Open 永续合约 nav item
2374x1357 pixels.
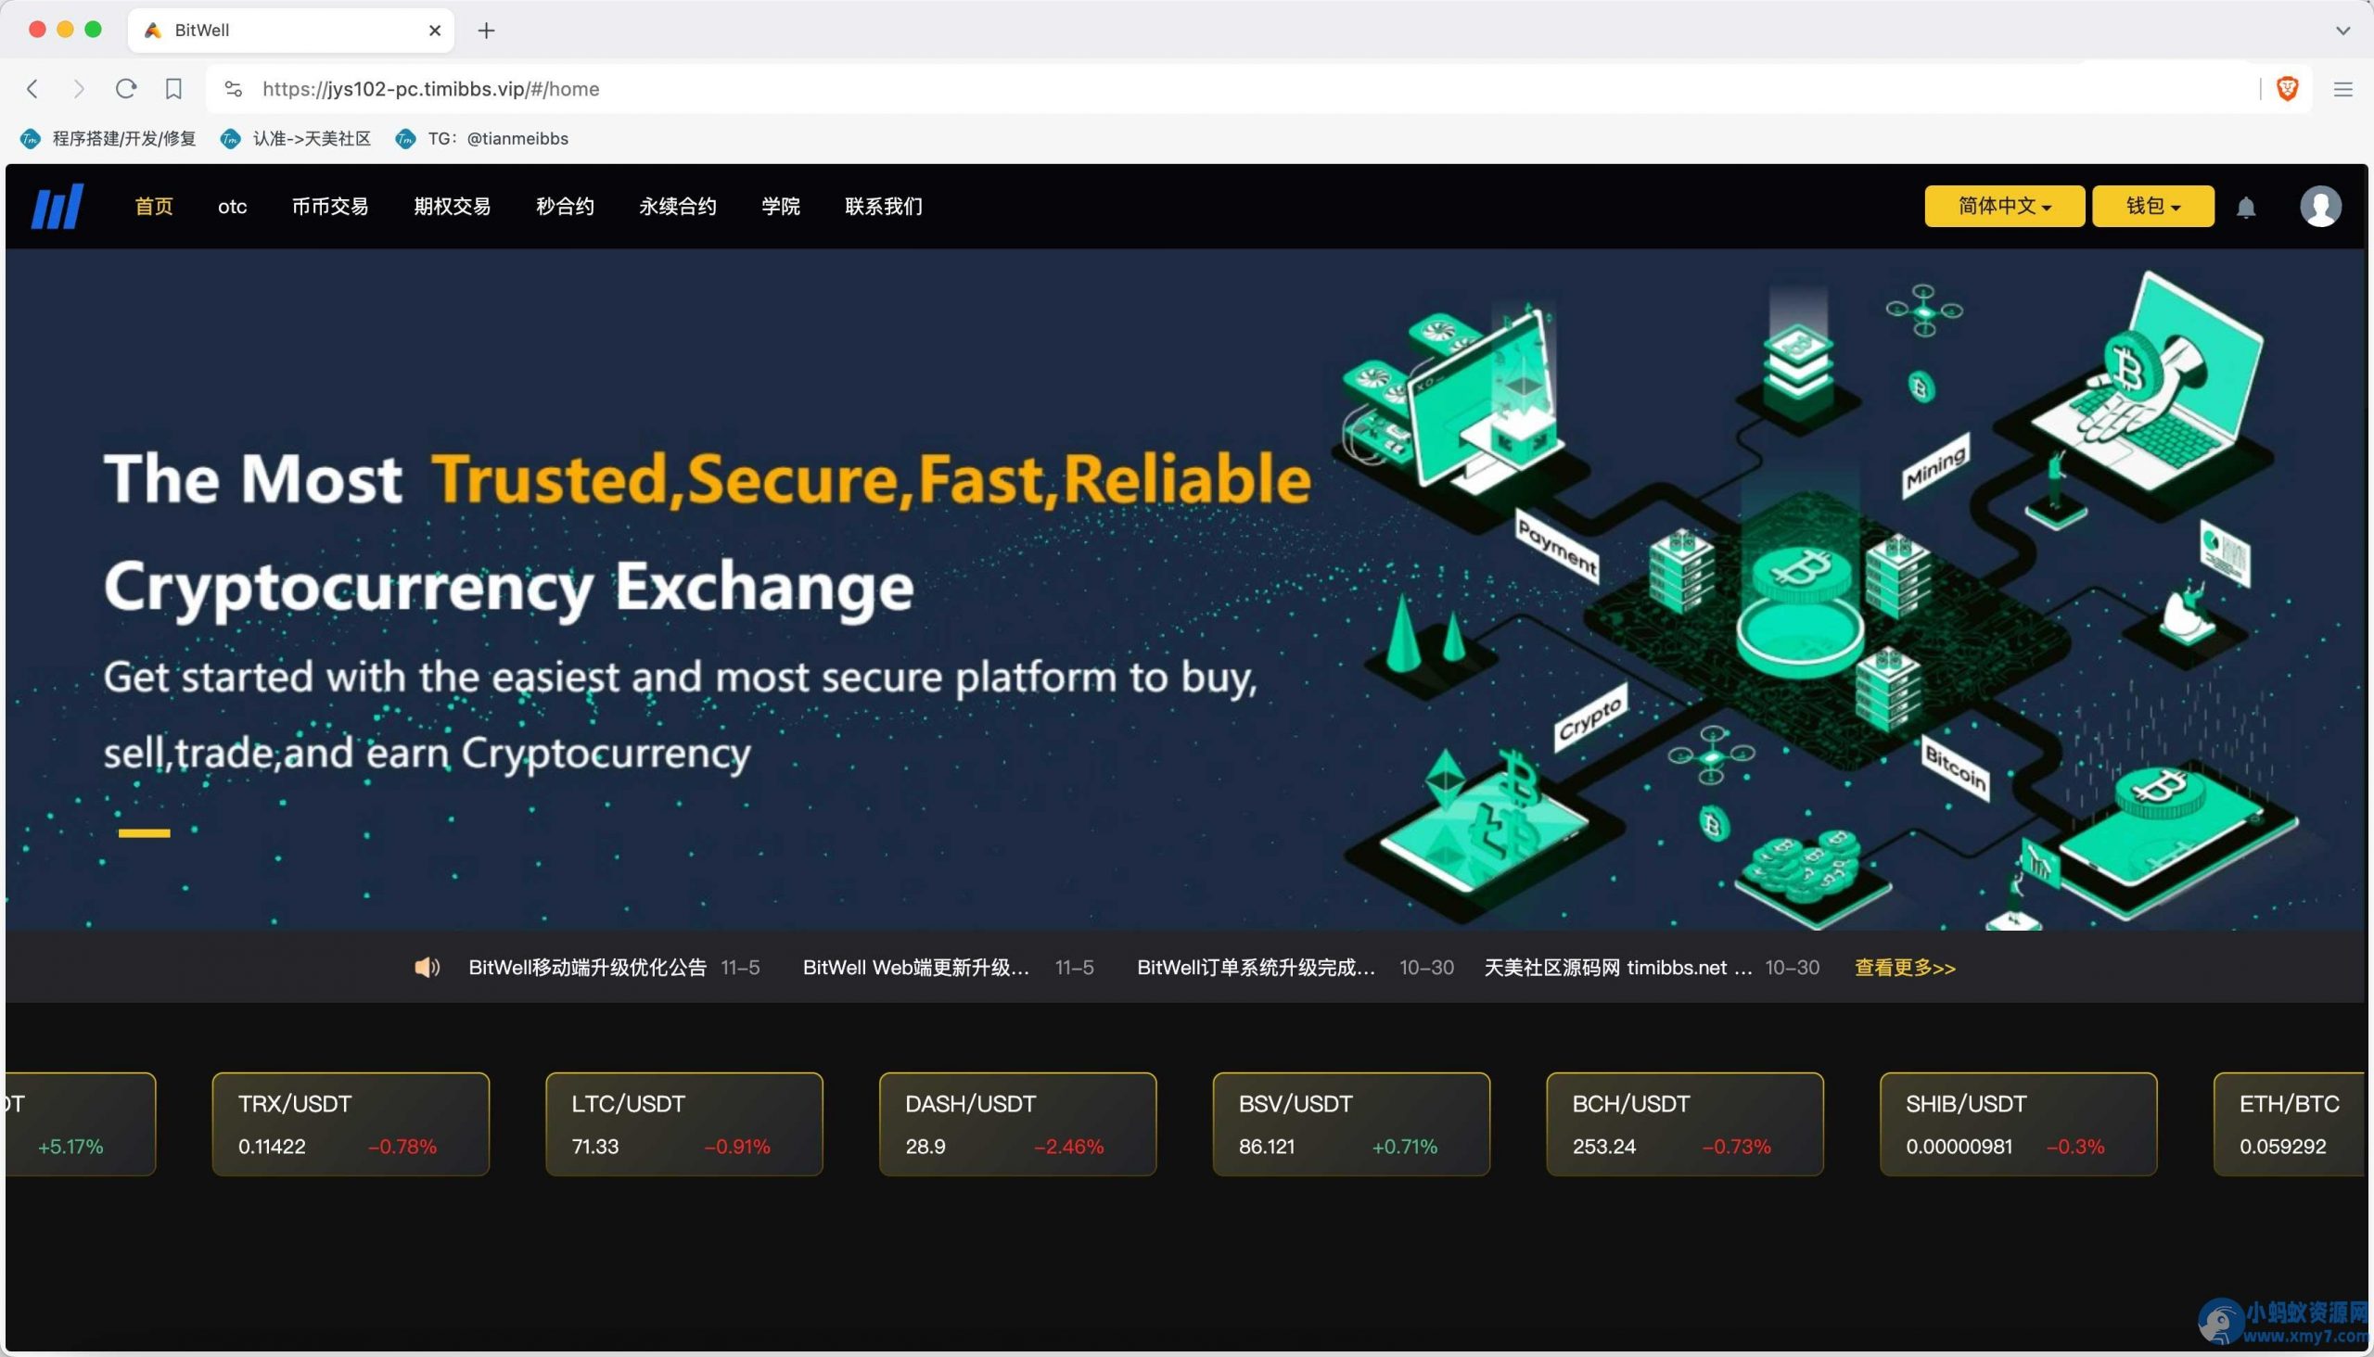coord(678,206)
